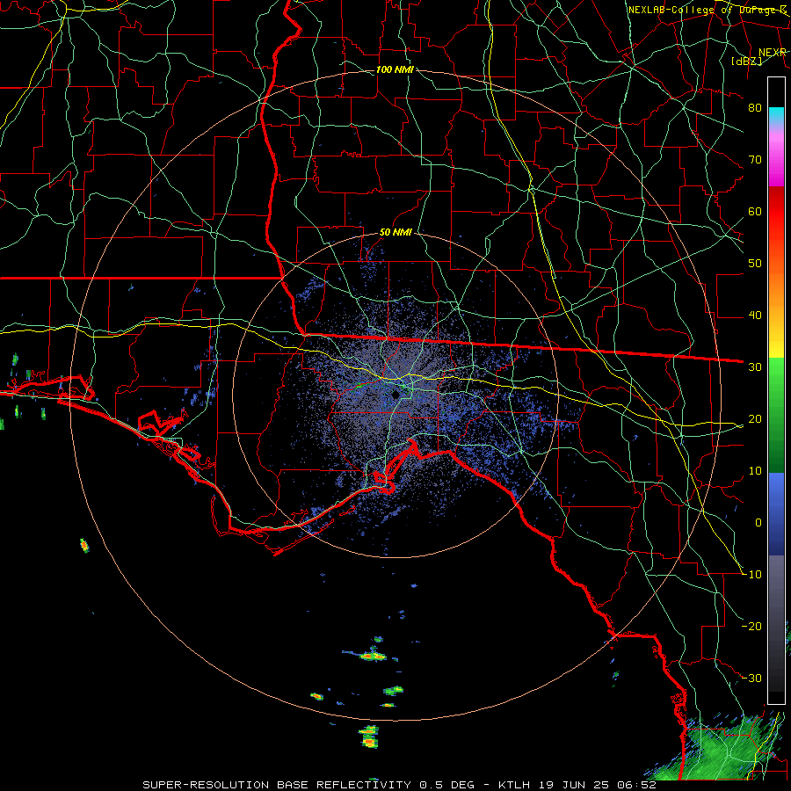
Task: Click the blue section of the color scale
Action: [x=776, y=514]
